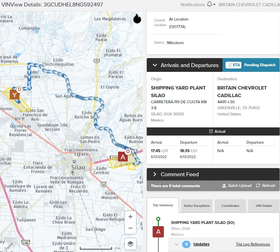Select the Trip Summary tab
This screenshot has height=252, width=280.
163,205
